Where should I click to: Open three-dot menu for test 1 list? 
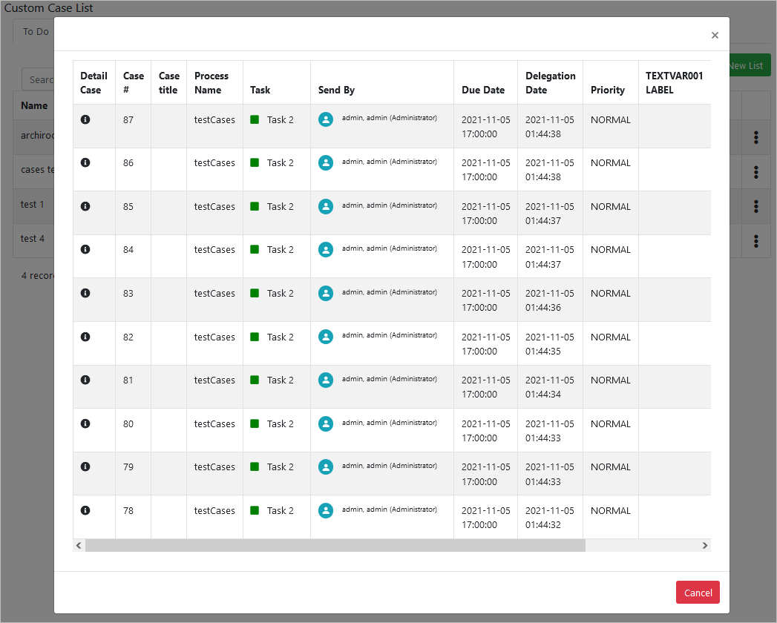(x=755, y=205)
